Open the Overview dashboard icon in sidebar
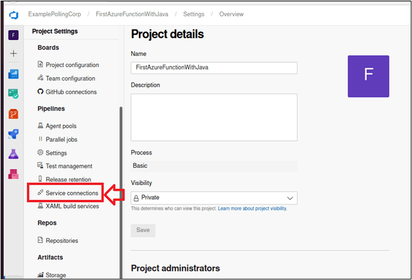Image resolution: width=412 pixels, height=280 pixels. [13, 74]
